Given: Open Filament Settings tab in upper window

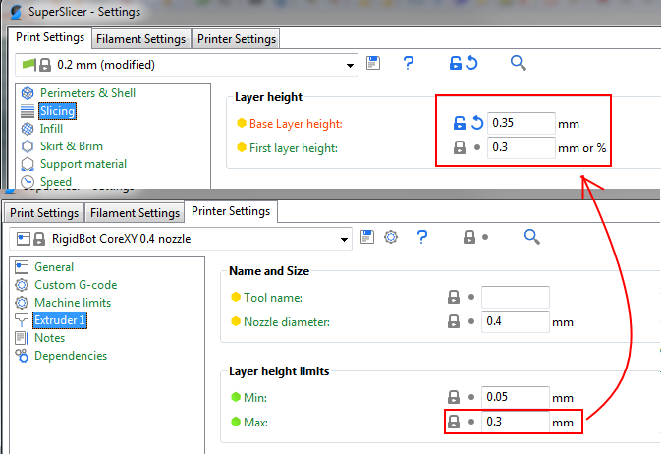Looking at the screenshot, I should [140, 39].
